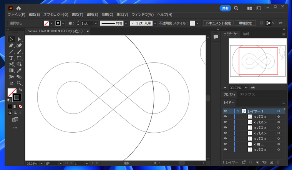Open the オブジェクト(O) menu
Screen dimensions: 292x170
pyautogui.click(x=56, y=15)
